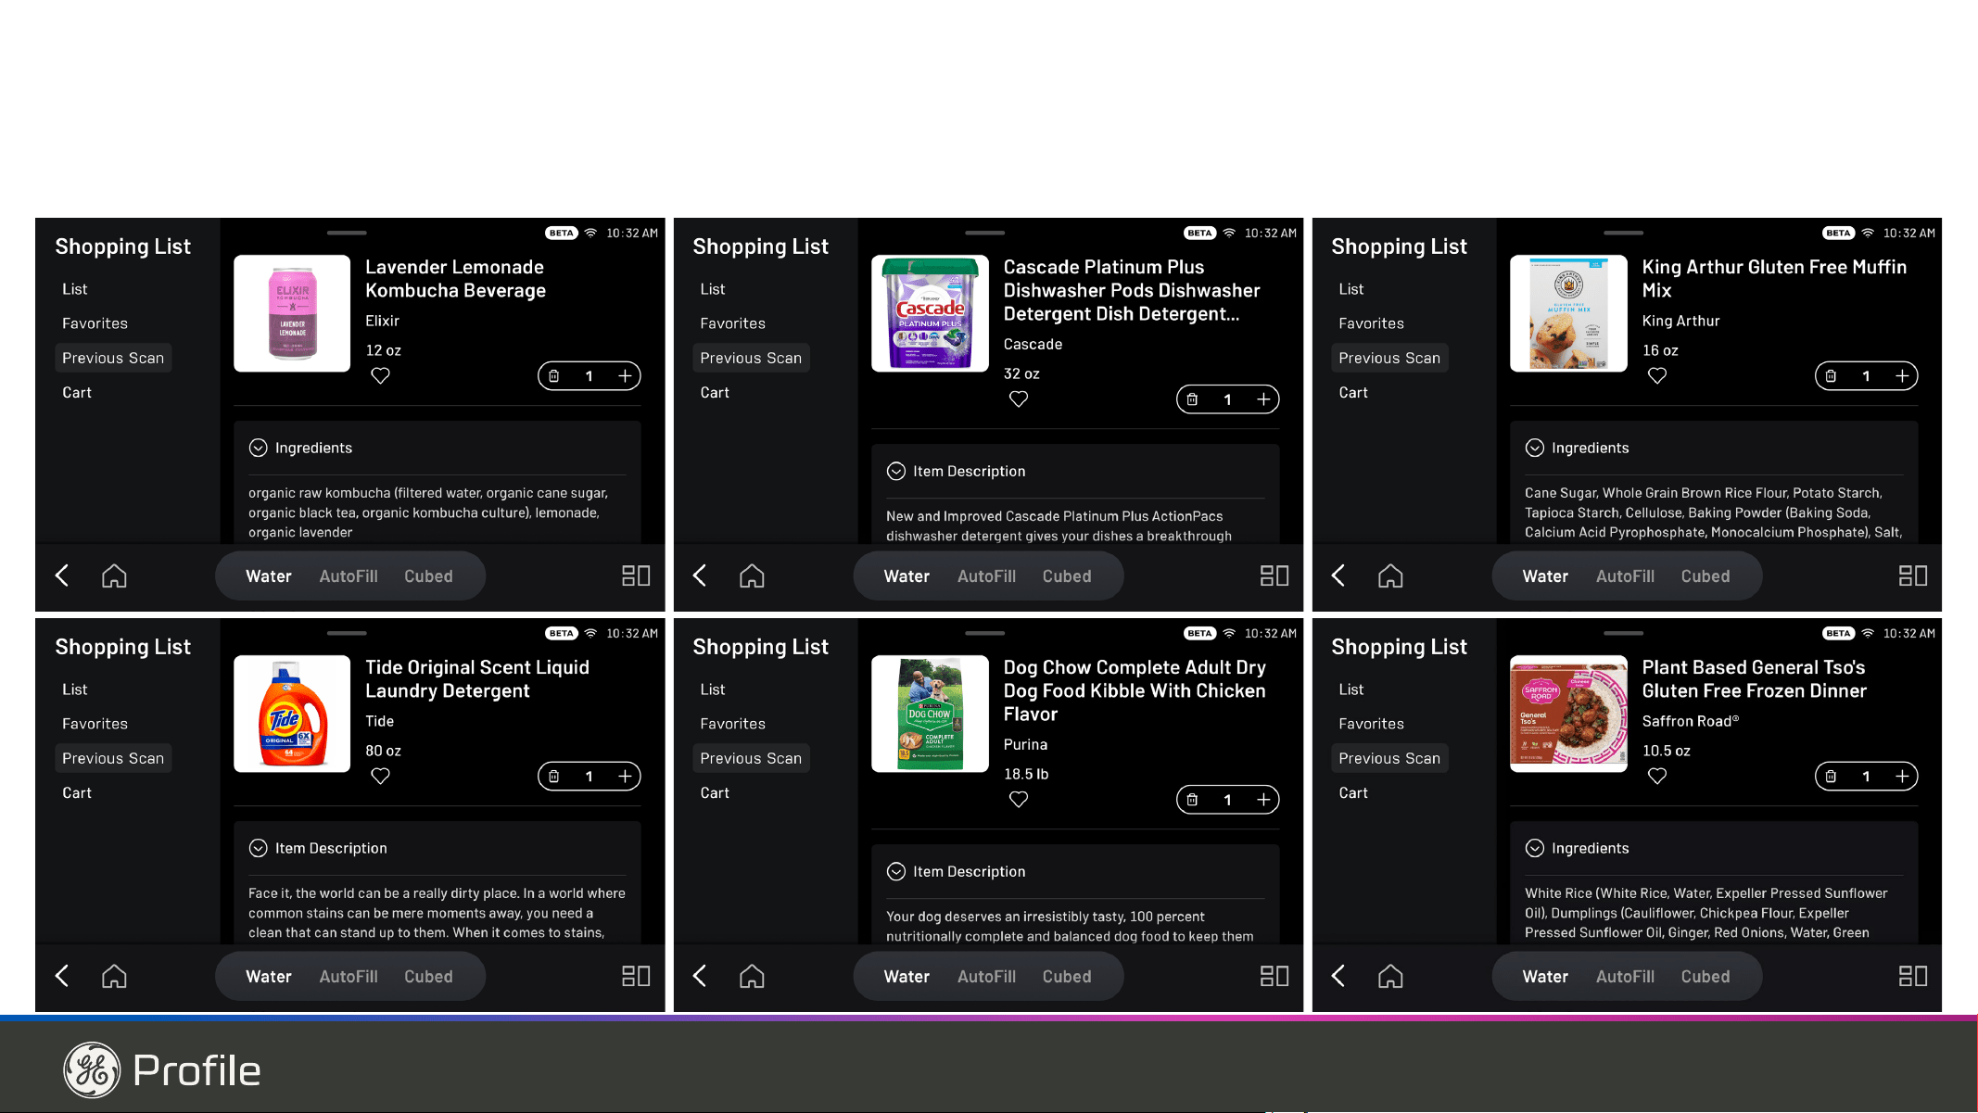Viewport: 1978px width, 1113px height.
Task: Open Cart on the Kombucha screen sidebar
Action: (x=77, y=392)
